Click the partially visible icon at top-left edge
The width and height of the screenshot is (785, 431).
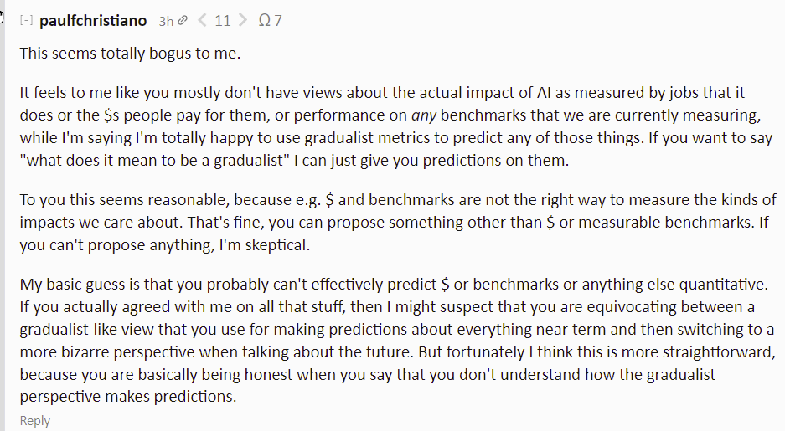[2, 17]
